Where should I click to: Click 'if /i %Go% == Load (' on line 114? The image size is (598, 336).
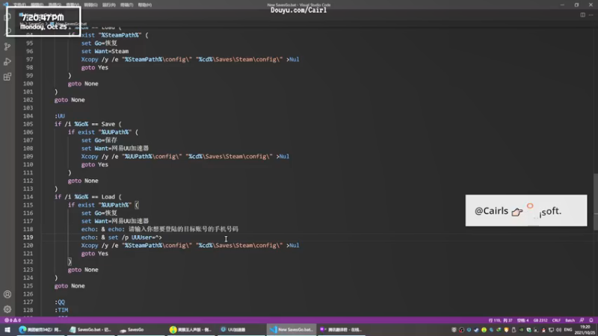click(87, 197)
